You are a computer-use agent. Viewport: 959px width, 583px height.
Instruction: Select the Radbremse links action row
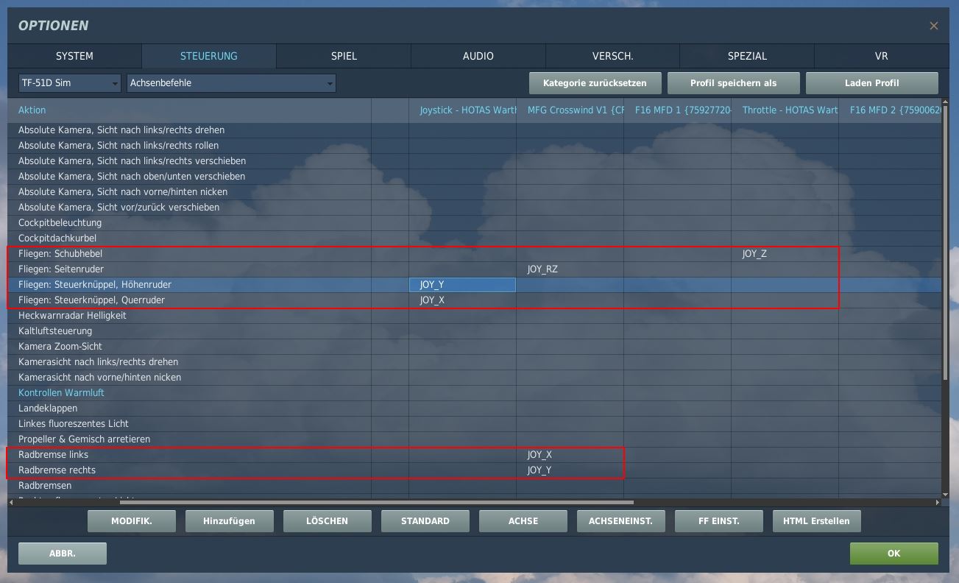[53, 455]
